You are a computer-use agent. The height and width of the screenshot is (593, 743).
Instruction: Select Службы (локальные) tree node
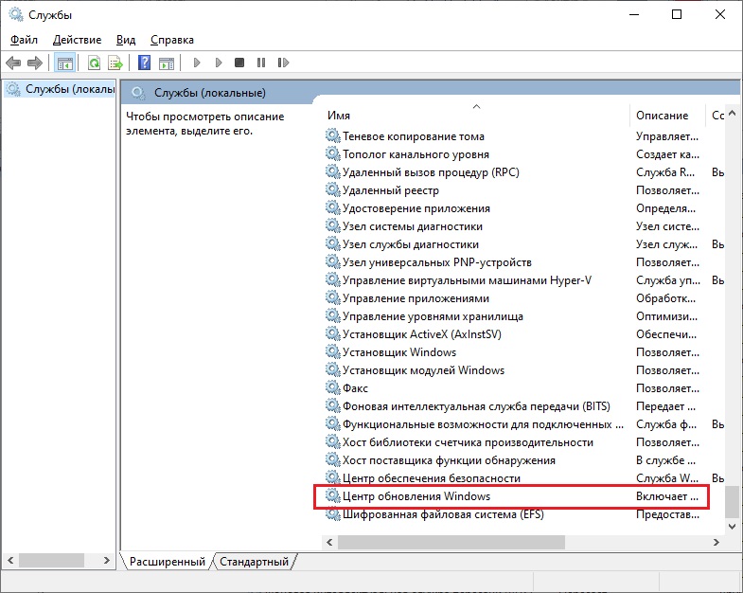tap(60, 89)
